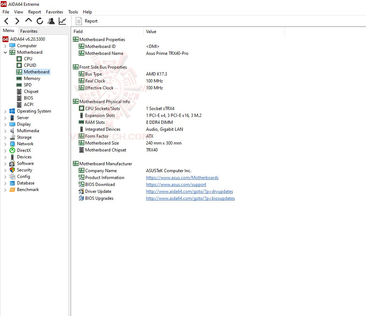Expand the Storage tree node

(x=5, y=138)
